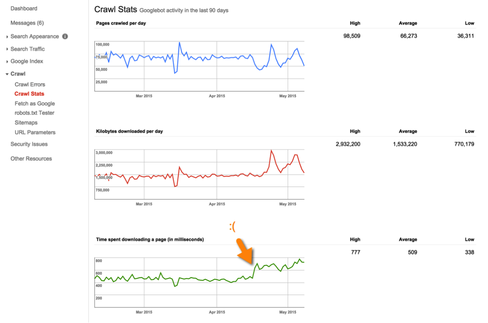This screenshot has height=323, width=488.
Task: Expand the Search Appearance section
Action: click(x=34, y=37)
